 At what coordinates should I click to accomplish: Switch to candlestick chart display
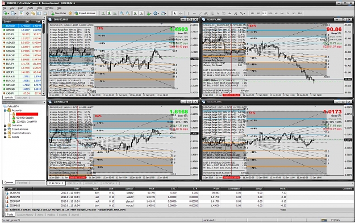click(x=109, y=14)
